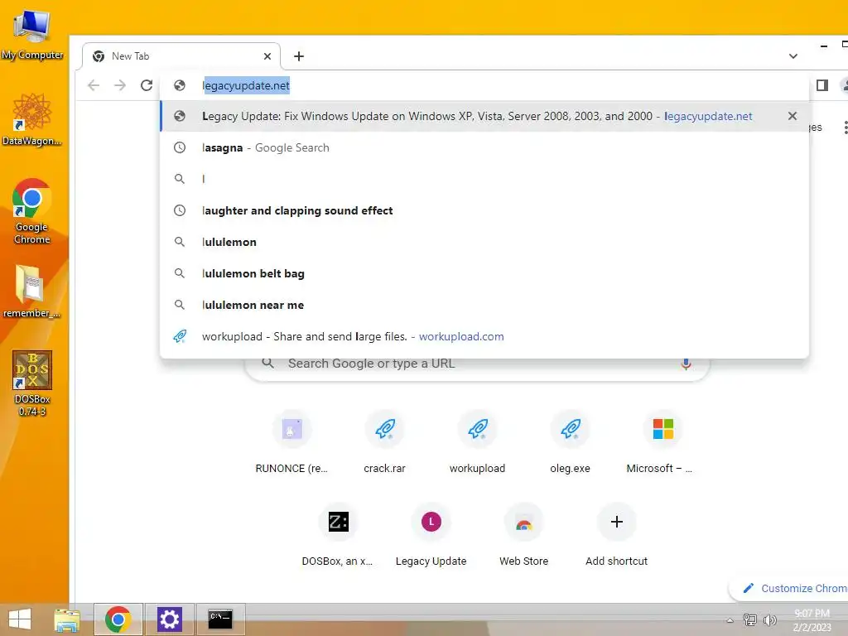Click the globe icon in address bar
The height and width of the screenshot is (636, 848).
[180, 85]
